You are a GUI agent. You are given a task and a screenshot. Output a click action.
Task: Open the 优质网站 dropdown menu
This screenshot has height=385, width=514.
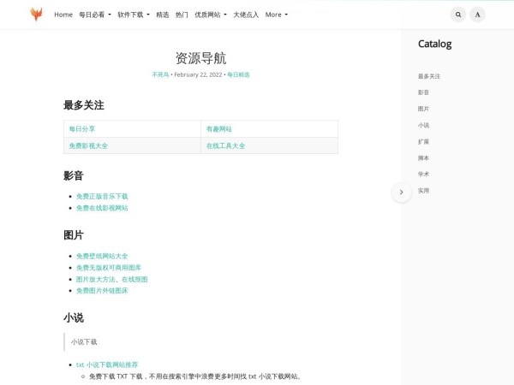[x=210, y=15]
